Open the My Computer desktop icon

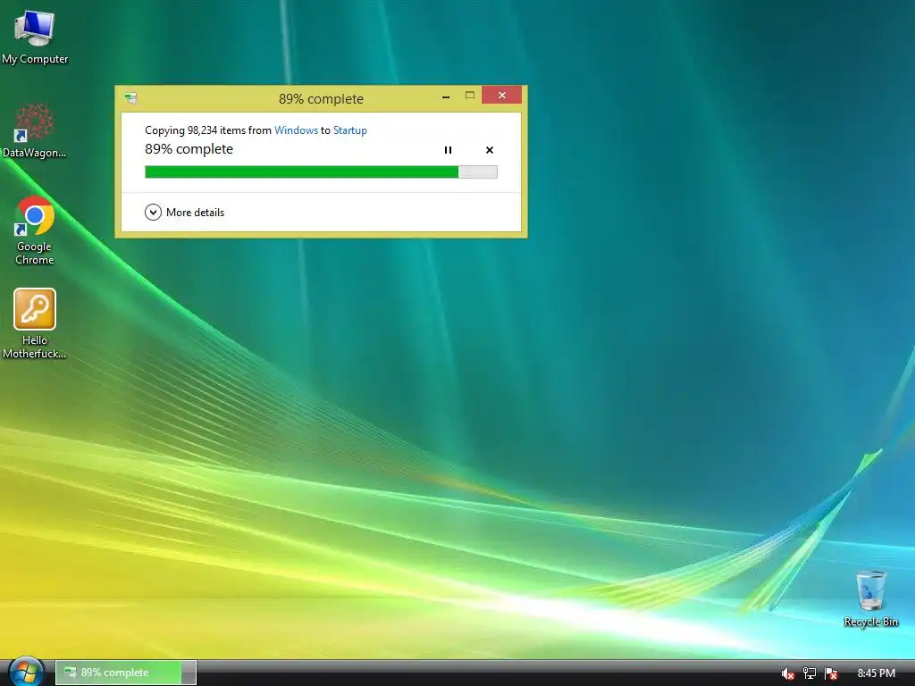click(35, 38)
